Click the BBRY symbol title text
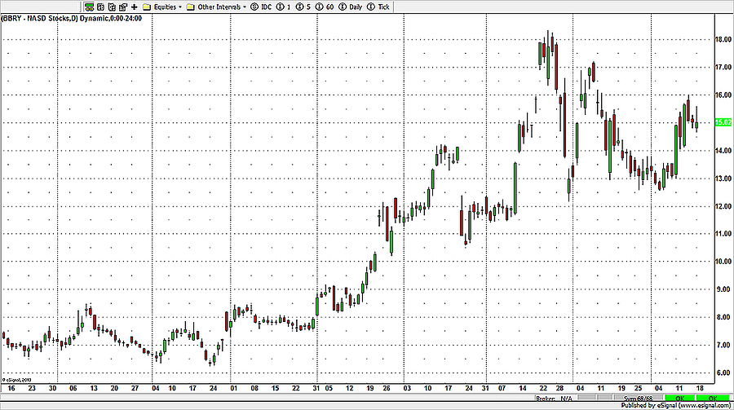This screenshot has width=734, height=410. pyautogui.click(x=49, y=19)
